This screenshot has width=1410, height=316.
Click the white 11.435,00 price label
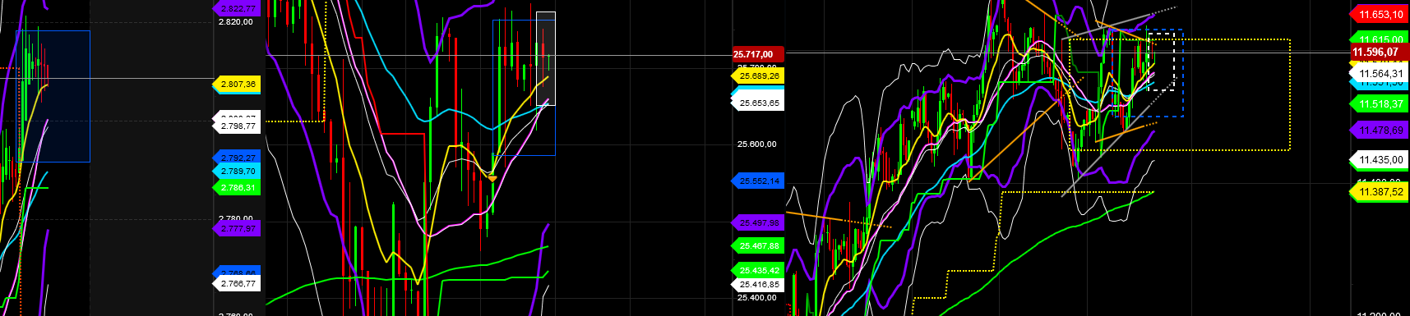click(1380, 160)
